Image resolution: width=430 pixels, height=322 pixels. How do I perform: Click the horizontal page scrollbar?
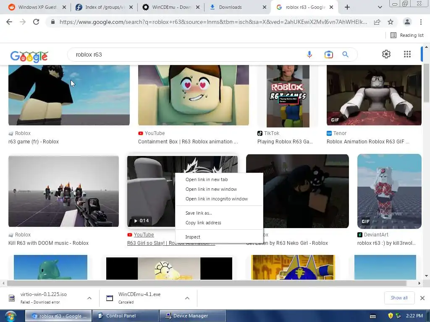[x=206, y=283]
